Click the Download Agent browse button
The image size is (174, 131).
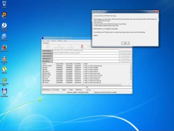[125, 51]
